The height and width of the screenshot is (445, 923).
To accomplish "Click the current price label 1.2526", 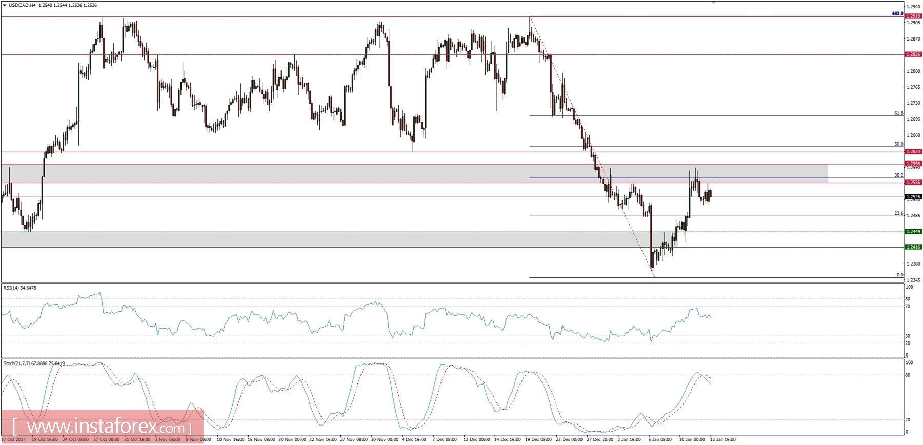I will tap(913, 197).
